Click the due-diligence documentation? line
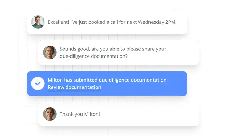Screen dimensions: 225x138 pyautogui.click(x=93, y=56)
